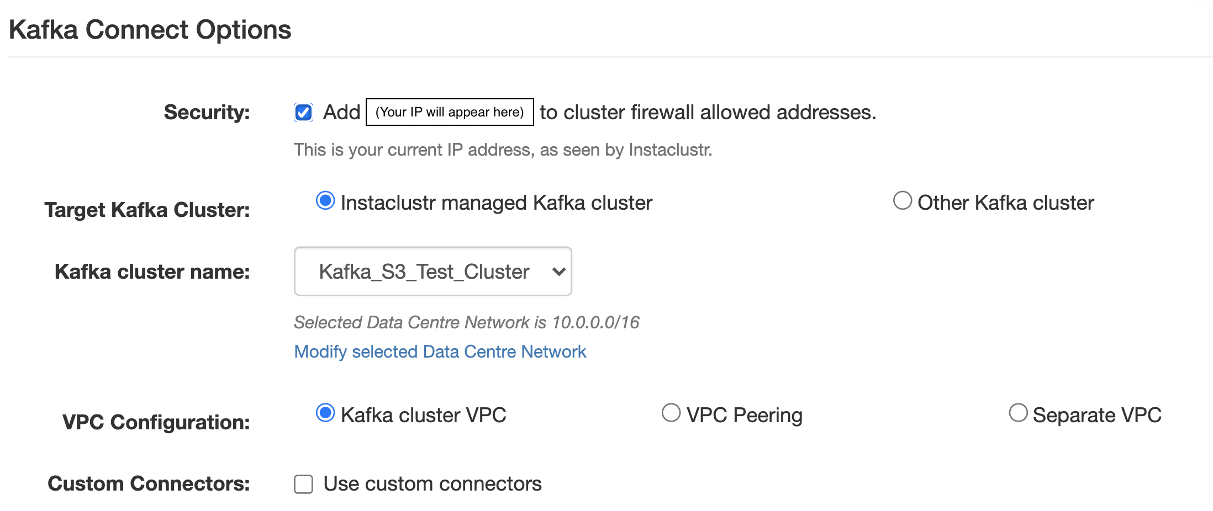
Task: Select the Kafka cluster VPC option
Action: [x=325, y=413]
